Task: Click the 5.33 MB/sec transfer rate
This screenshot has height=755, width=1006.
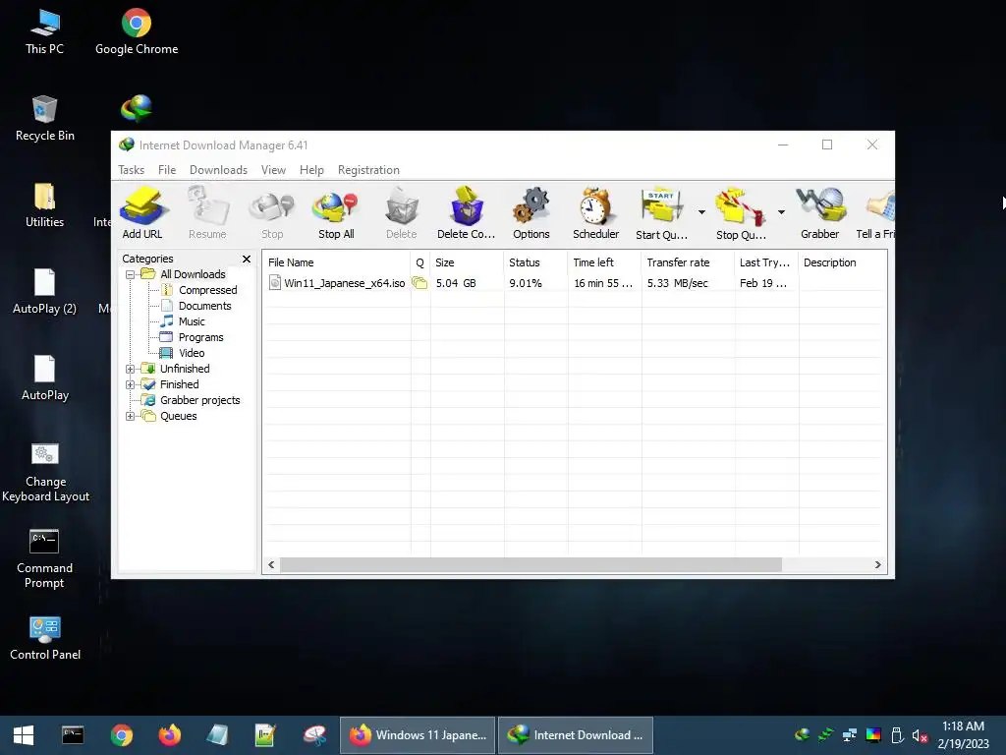Action: pyautogui.click(x=678, y=283)
